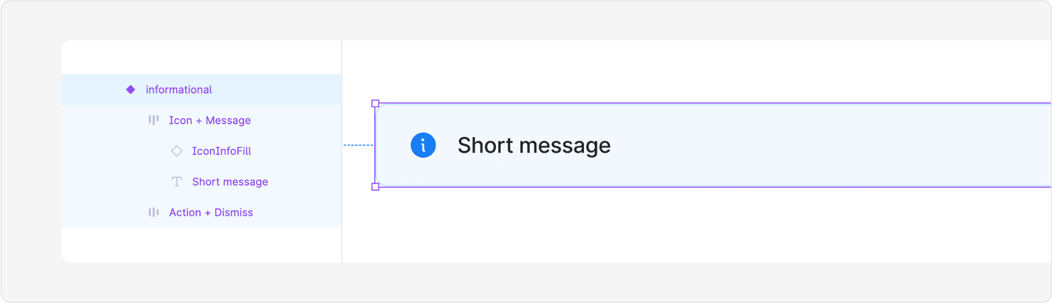The height and width of the screenshot is (303, 1052).
Task: Click the text layer icon beside Short message
Action: (177, 181)
